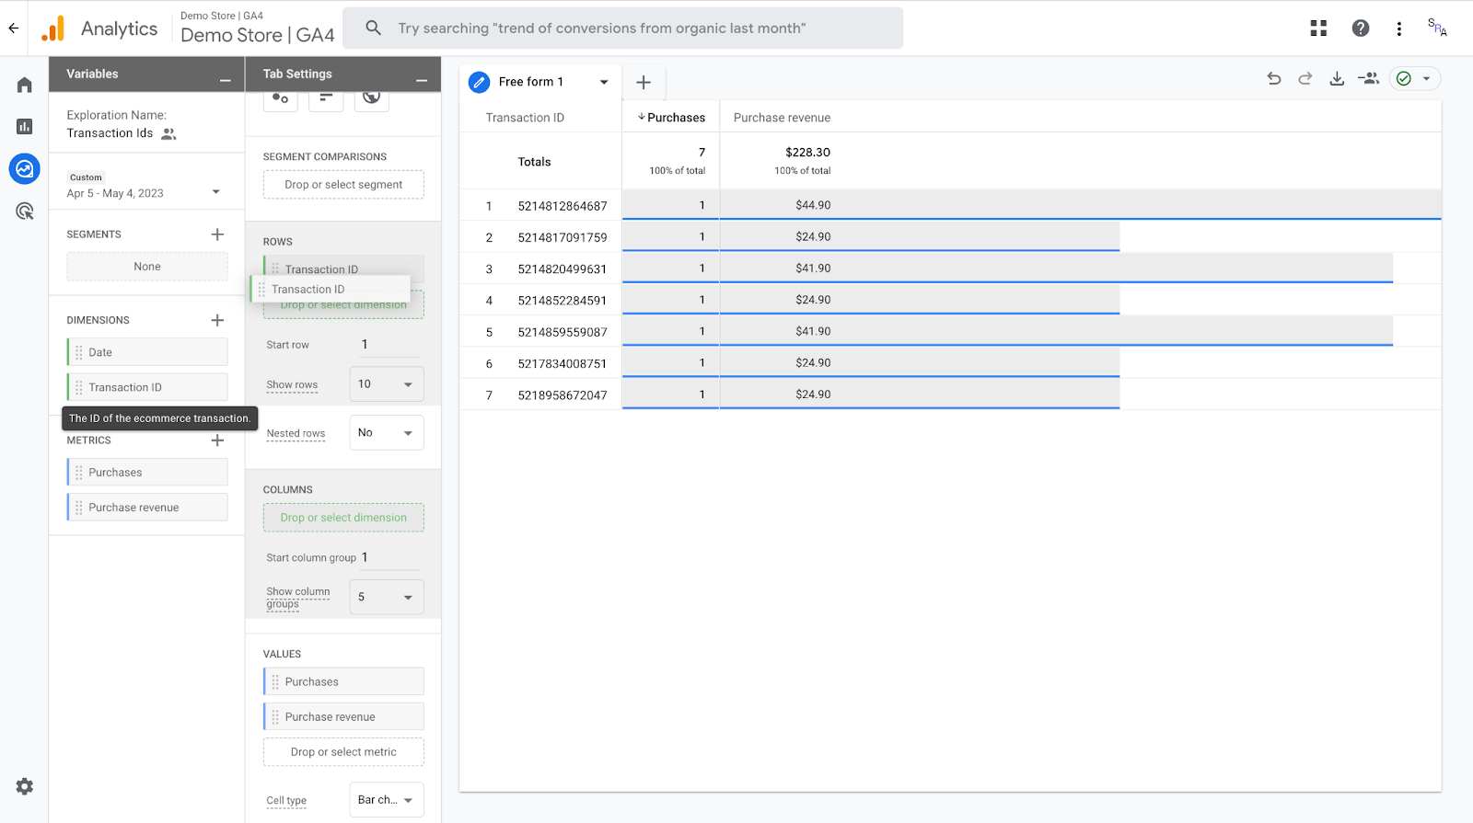
Task: Share the exploration with the people icon
Action: [x=1369, y=79]
